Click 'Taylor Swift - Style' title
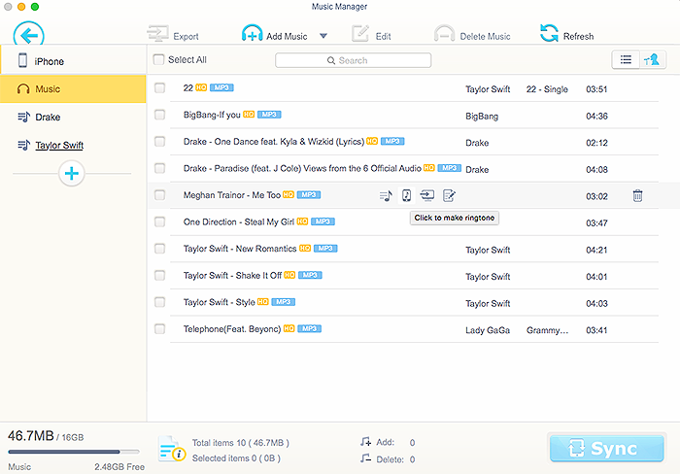 point(219,302)
